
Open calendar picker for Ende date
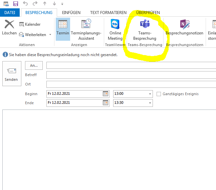105,103
